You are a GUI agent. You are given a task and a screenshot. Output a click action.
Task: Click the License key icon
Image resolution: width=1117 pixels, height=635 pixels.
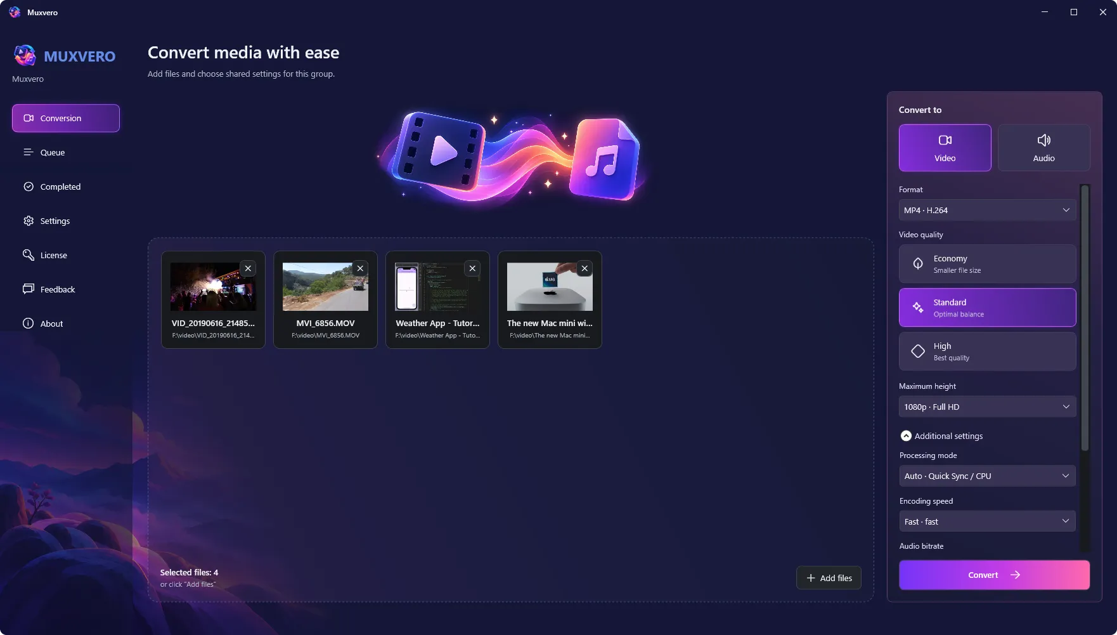pyautogui.click(x=29, y=255)
